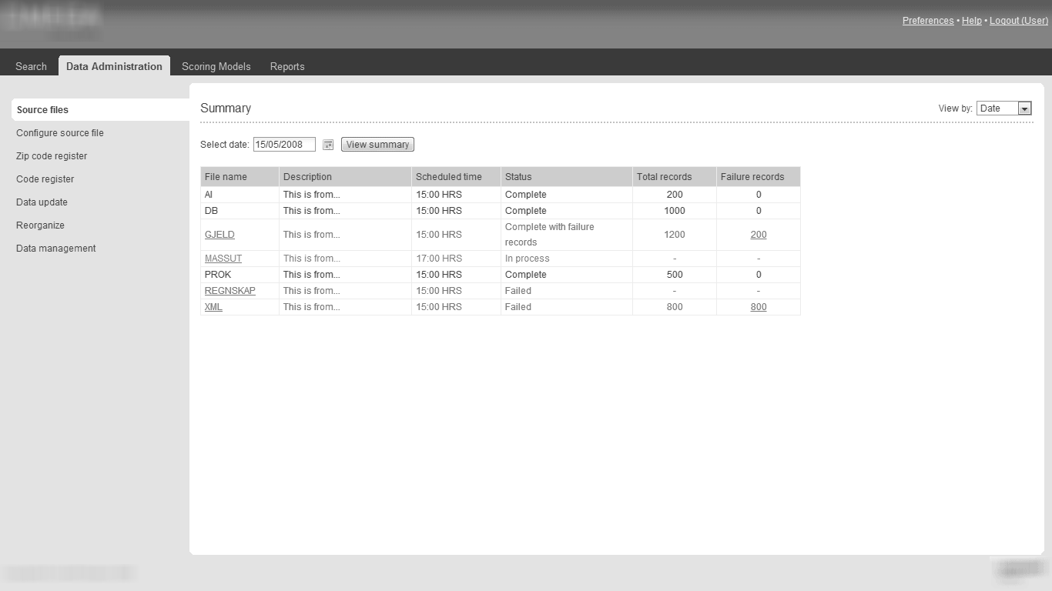Open the GJELD file link
The width and height of the screenshot is (1052, 591).
[219, 235]
